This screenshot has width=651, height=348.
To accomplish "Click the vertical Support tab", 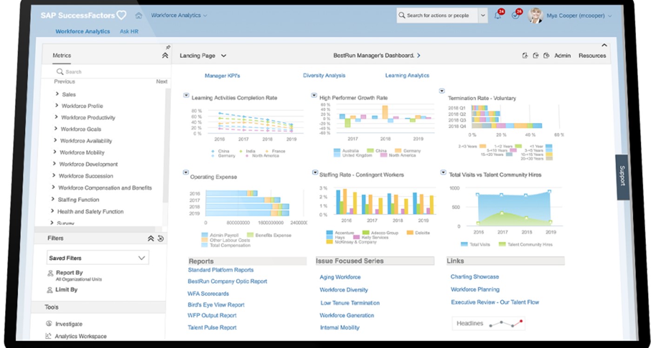I will 622,176.
